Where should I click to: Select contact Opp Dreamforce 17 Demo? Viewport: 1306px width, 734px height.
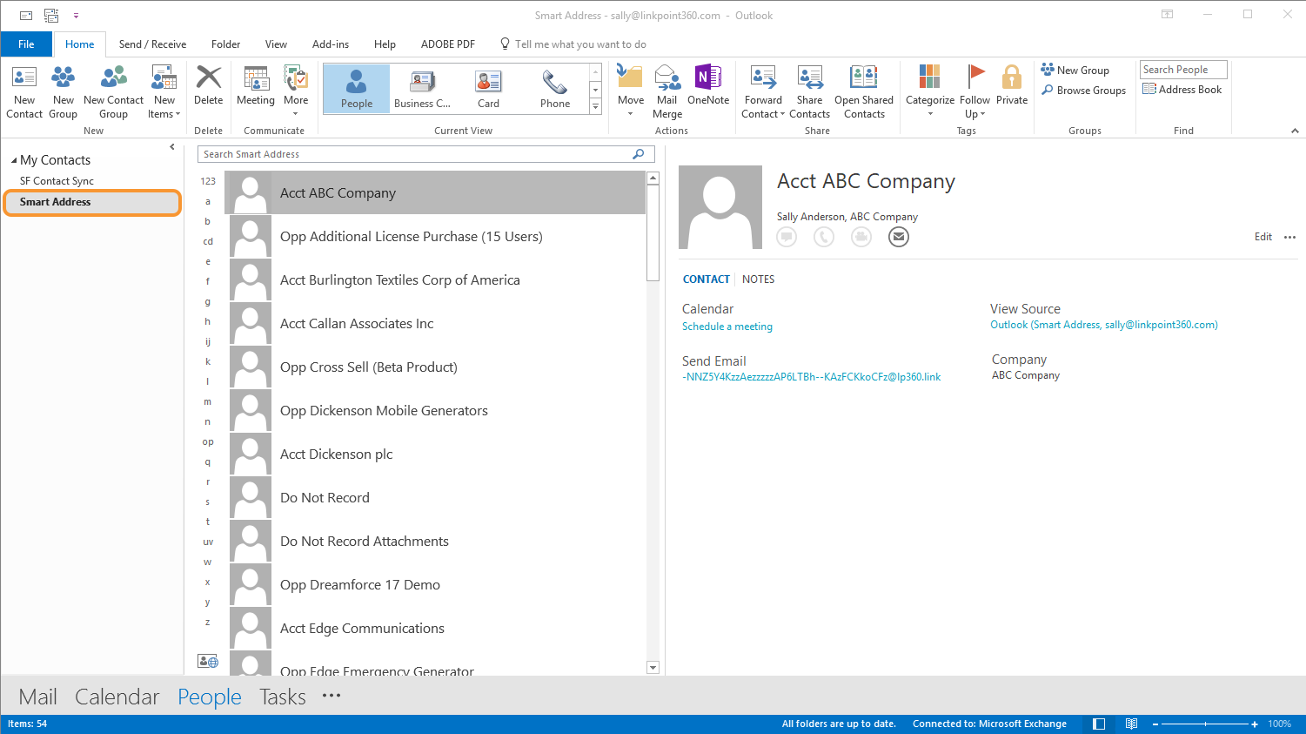[x=436, y=585]
